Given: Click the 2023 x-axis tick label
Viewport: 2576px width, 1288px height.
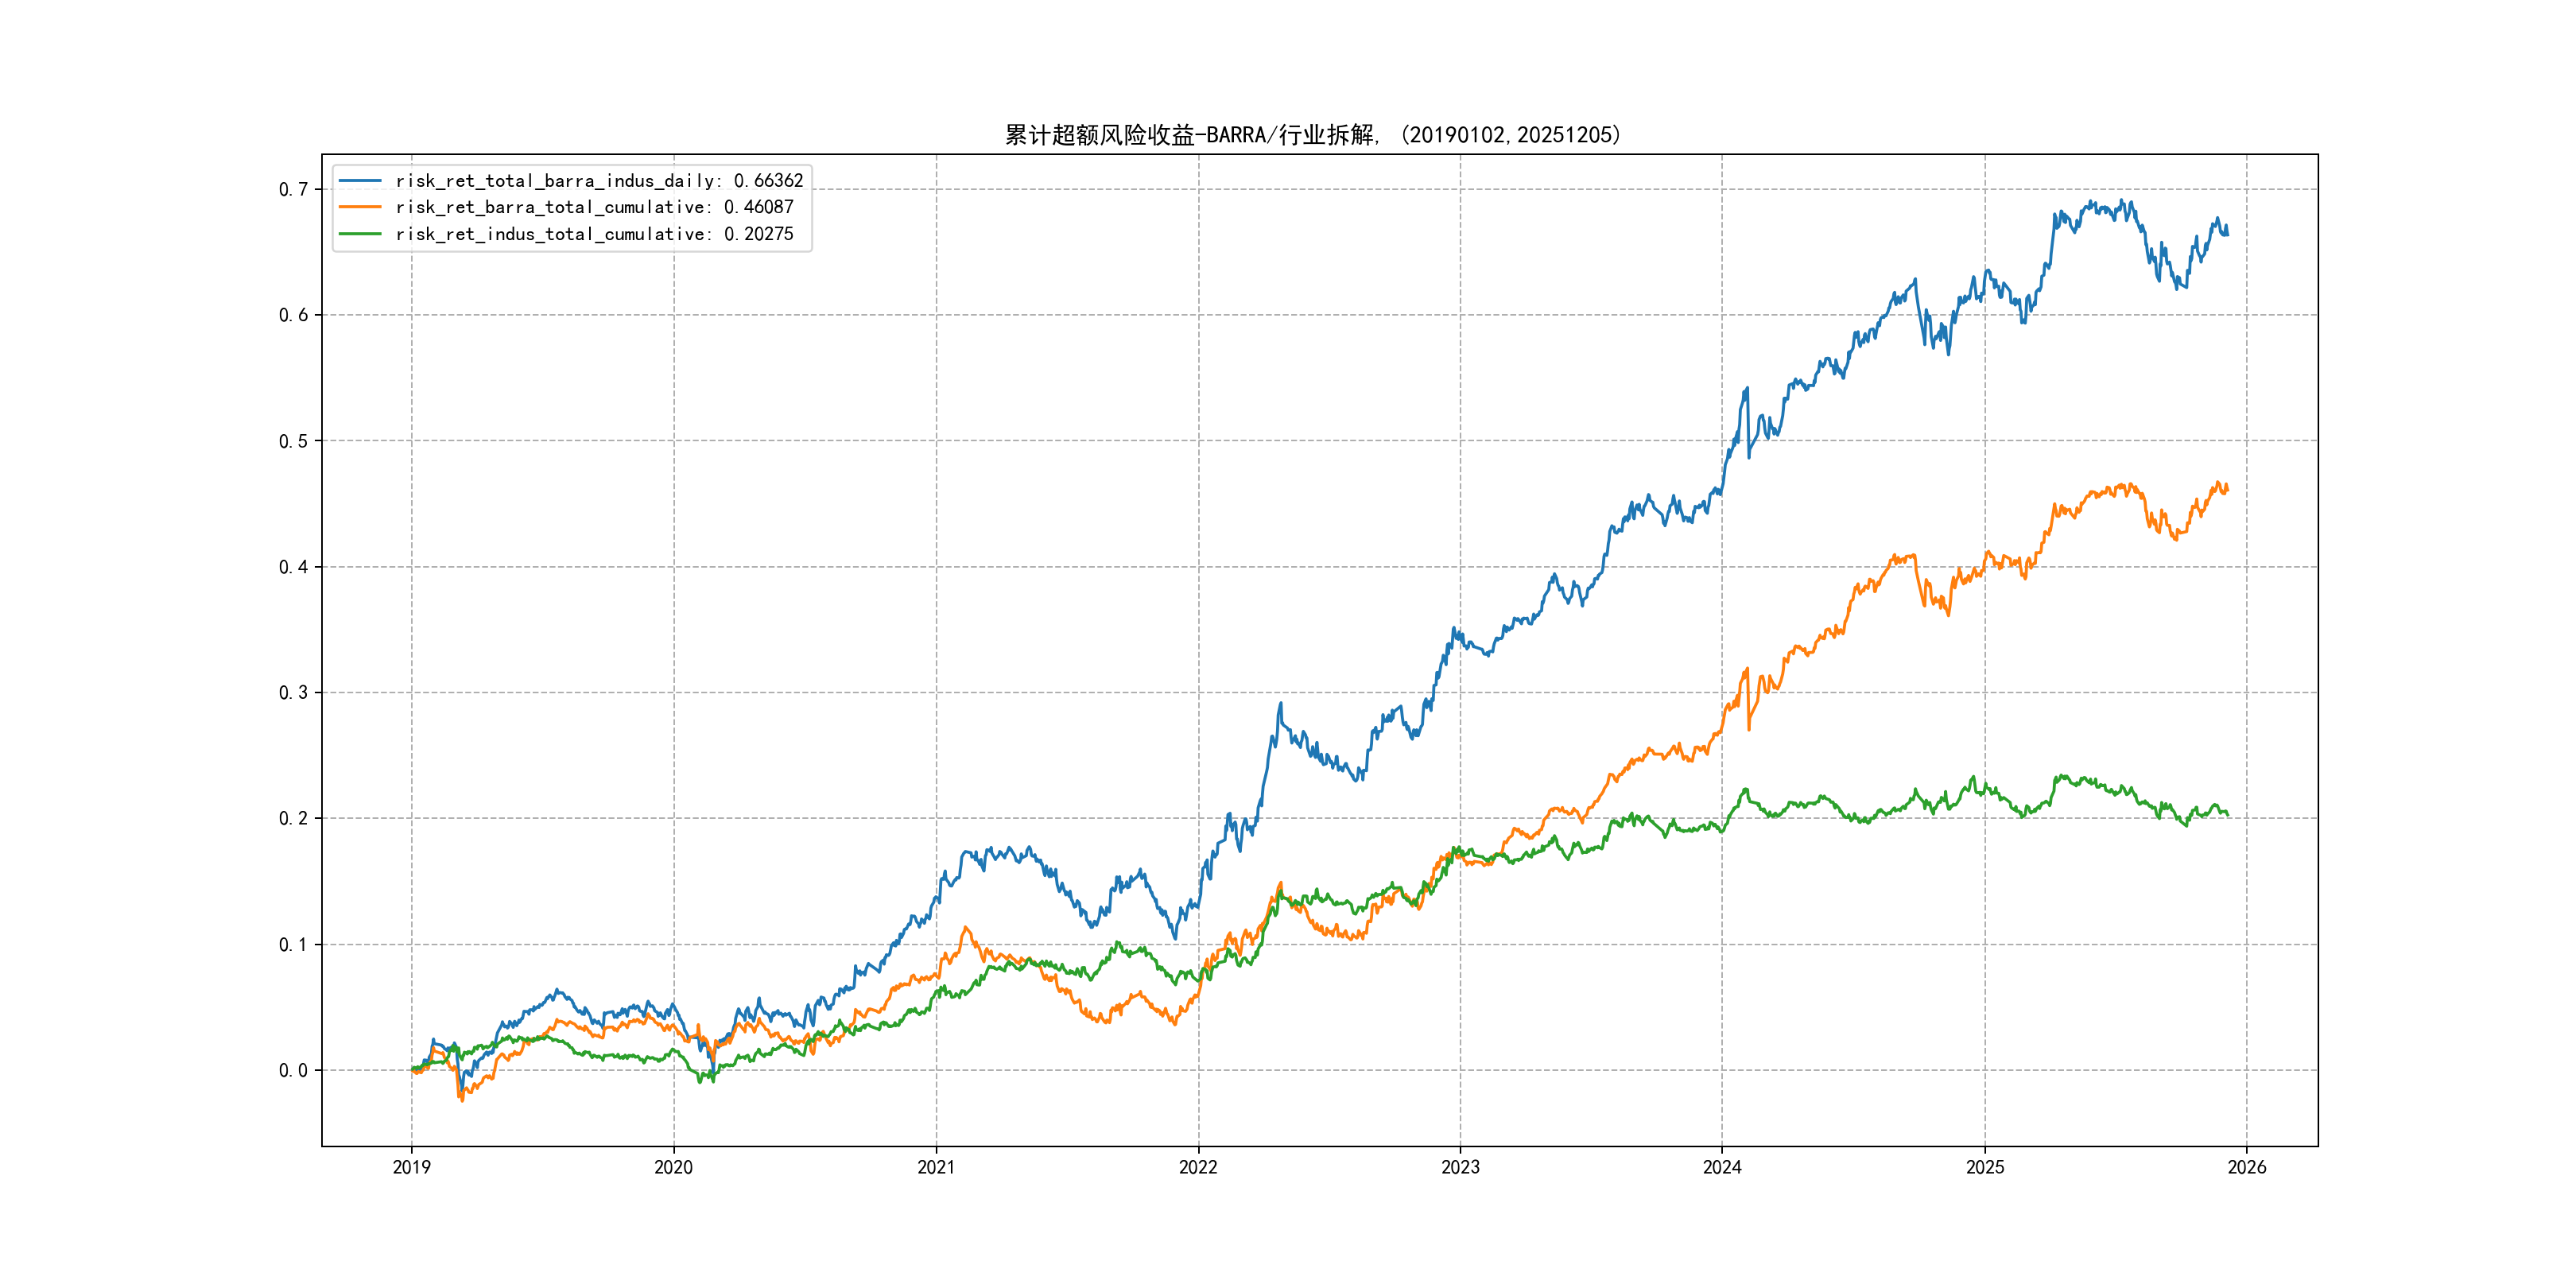Looking at the screenshot, I should click(1460, 1167).
